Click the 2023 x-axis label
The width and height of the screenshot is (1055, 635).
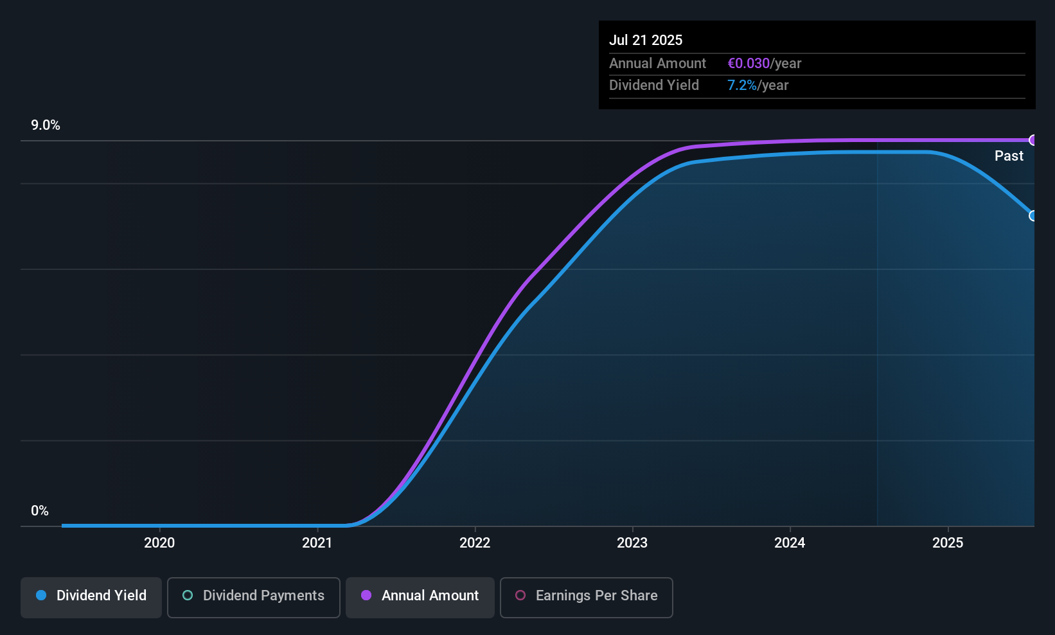[x=632, y=543]
